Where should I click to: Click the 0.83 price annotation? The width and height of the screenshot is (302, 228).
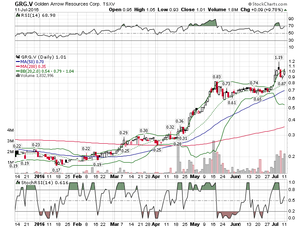pos(217,77)
